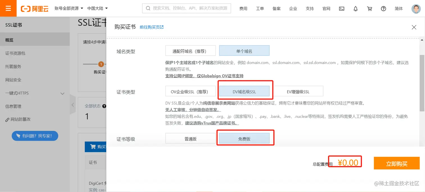Select 免费版 certificate level
Screen dimensions: 425x192
(x=244, y=138)
